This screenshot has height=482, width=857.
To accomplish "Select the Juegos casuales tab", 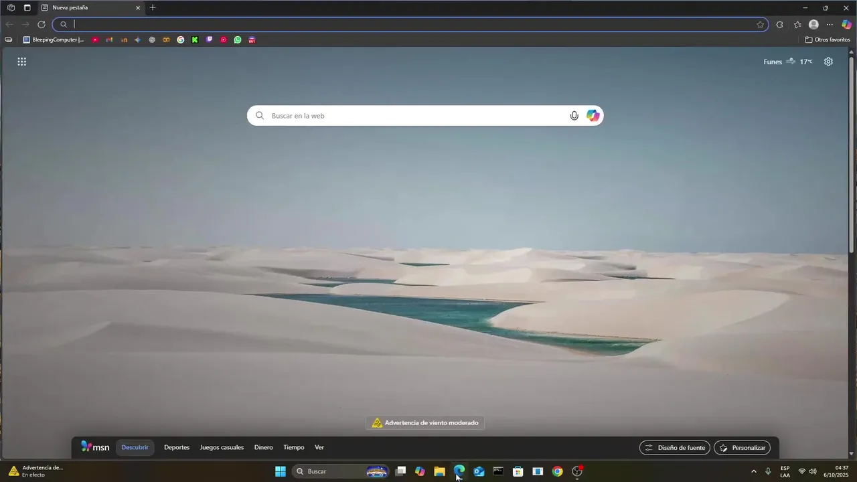I will 222,447.
